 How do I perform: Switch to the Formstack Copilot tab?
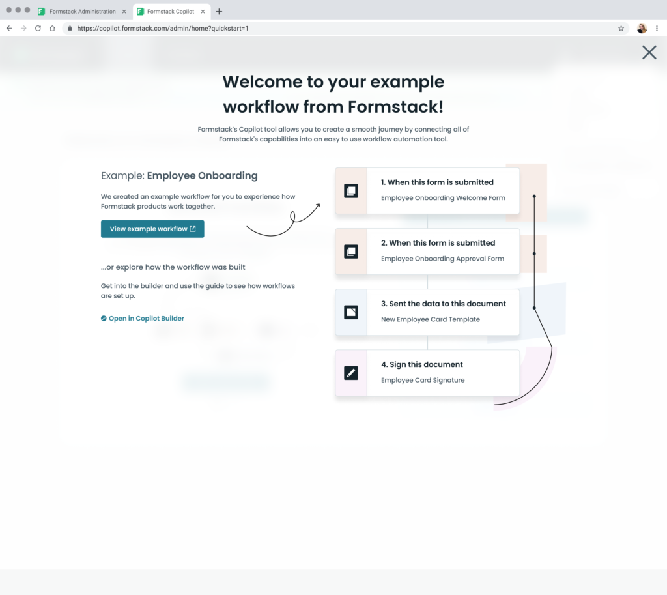[170, 12]
